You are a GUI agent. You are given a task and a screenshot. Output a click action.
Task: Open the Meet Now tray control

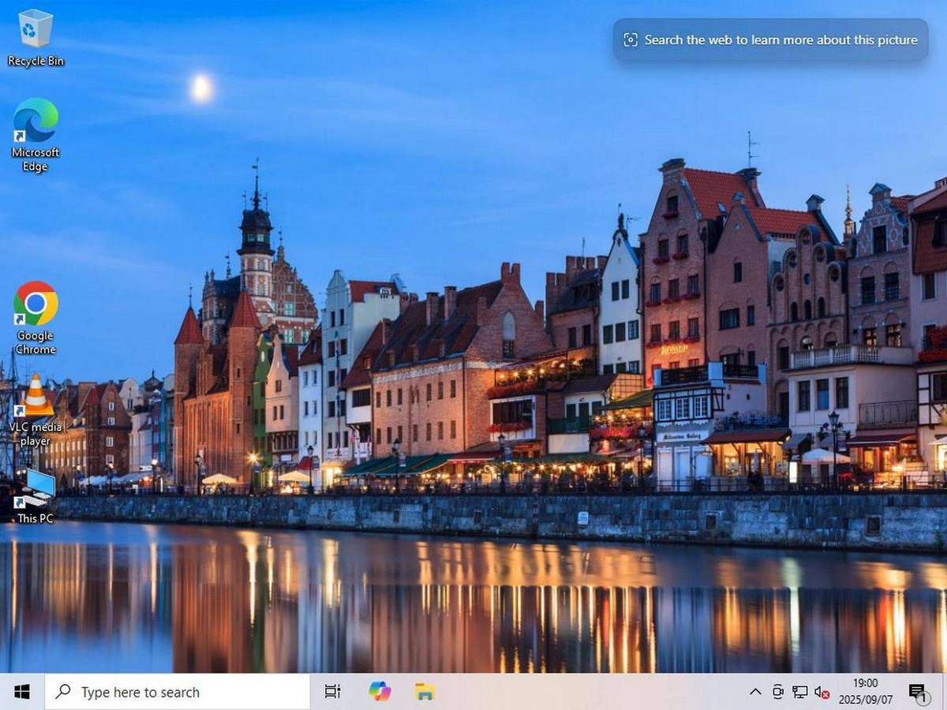click(x=778, y=692)
